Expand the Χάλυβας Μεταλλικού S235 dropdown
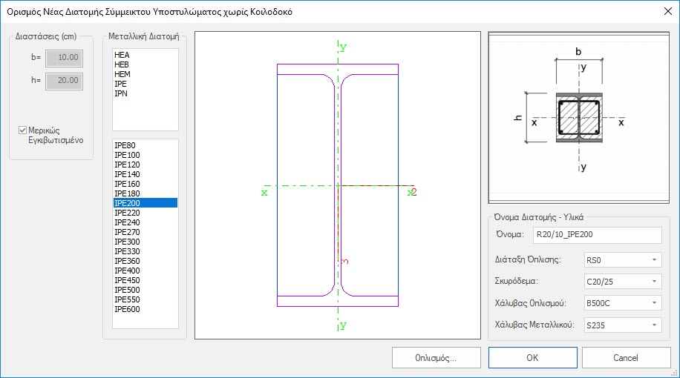This screenshot has height=378, width=680. (622, 325)
